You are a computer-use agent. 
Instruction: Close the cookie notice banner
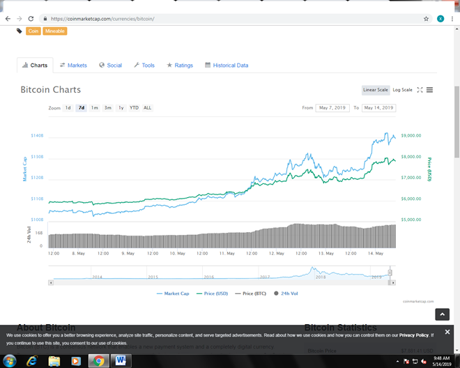[x=447, y=332]
